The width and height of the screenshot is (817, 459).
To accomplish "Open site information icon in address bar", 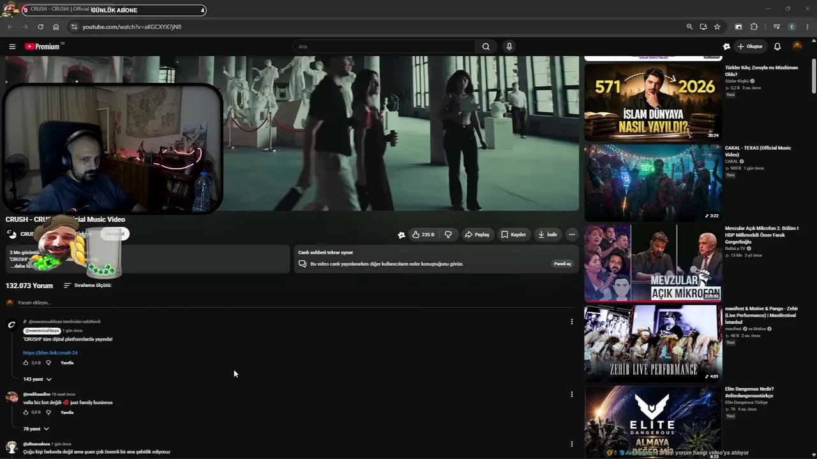I will [x=74, y=27].
